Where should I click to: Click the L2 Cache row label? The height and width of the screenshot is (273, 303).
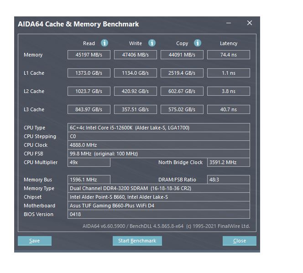pyautogui.click(x=34, y=91)
